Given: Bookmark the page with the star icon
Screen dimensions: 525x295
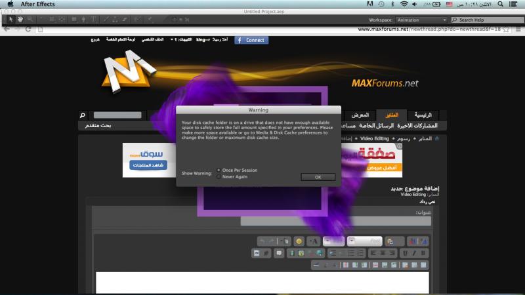Looking at the screenshot, I should pyautogui.click(x=506, y=29).
